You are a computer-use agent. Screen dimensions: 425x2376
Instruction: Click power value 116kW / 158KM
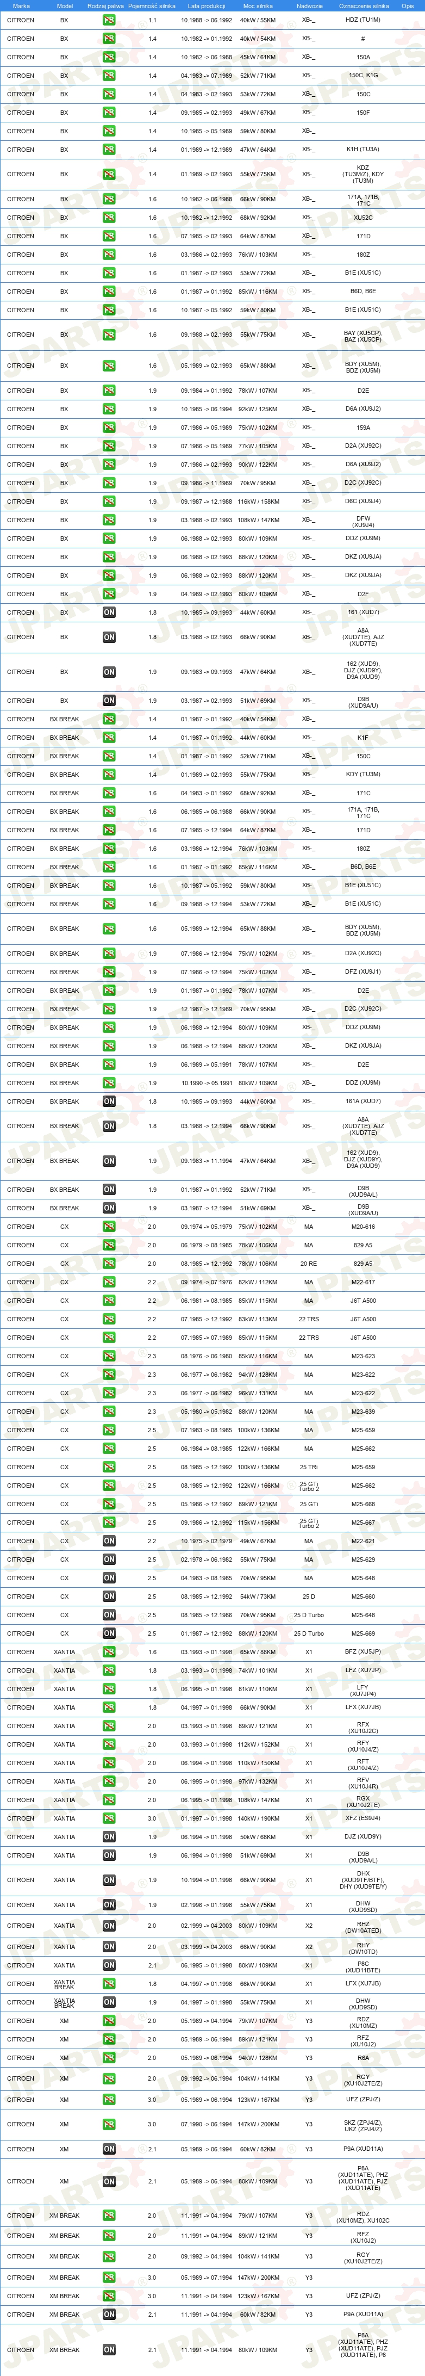pyautogui.click(x=258, y=502)
